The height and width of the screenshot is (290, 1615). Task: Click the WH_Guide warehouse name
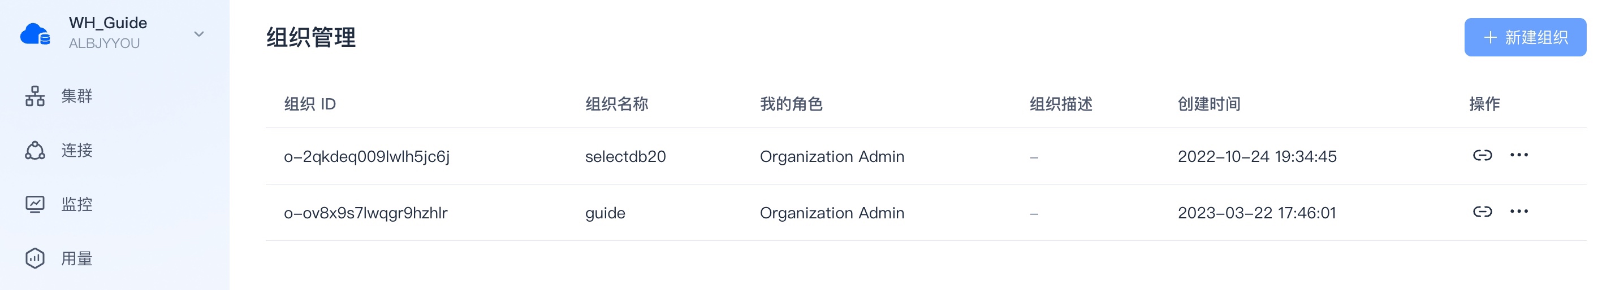point(108,23)
